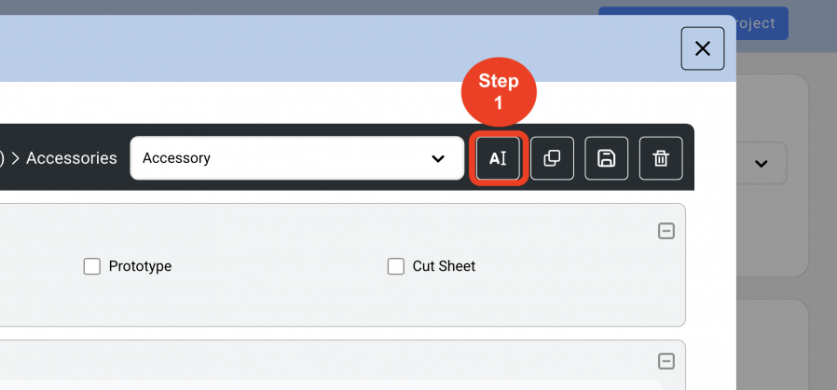The height and width of the screenshot is (390, 837).
Task: Click the Prototype label text
Action: pos(141,266)
